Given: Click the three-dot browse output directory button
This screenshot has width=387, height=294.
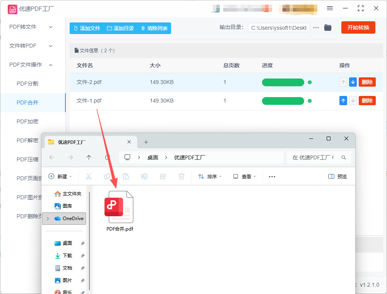Looking at the screenshot, I should tap(316, 28).
